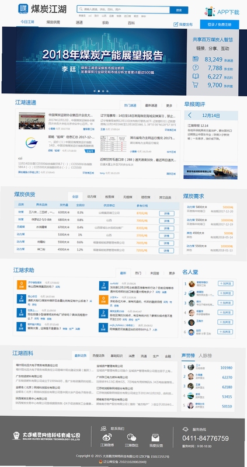This screenshot has height=467, width=247.
Task: Switch to the 热门 tab in 江湖求助
Action: 138,273
